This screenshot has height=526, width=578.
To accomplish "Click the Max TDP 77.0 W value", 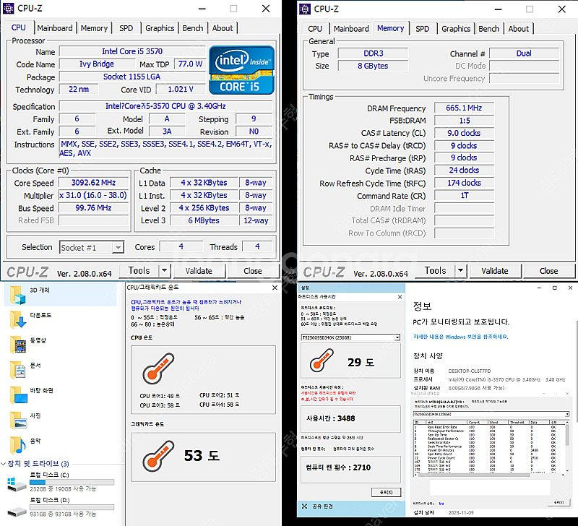I will pyautogui.click(x=190, y=64).
